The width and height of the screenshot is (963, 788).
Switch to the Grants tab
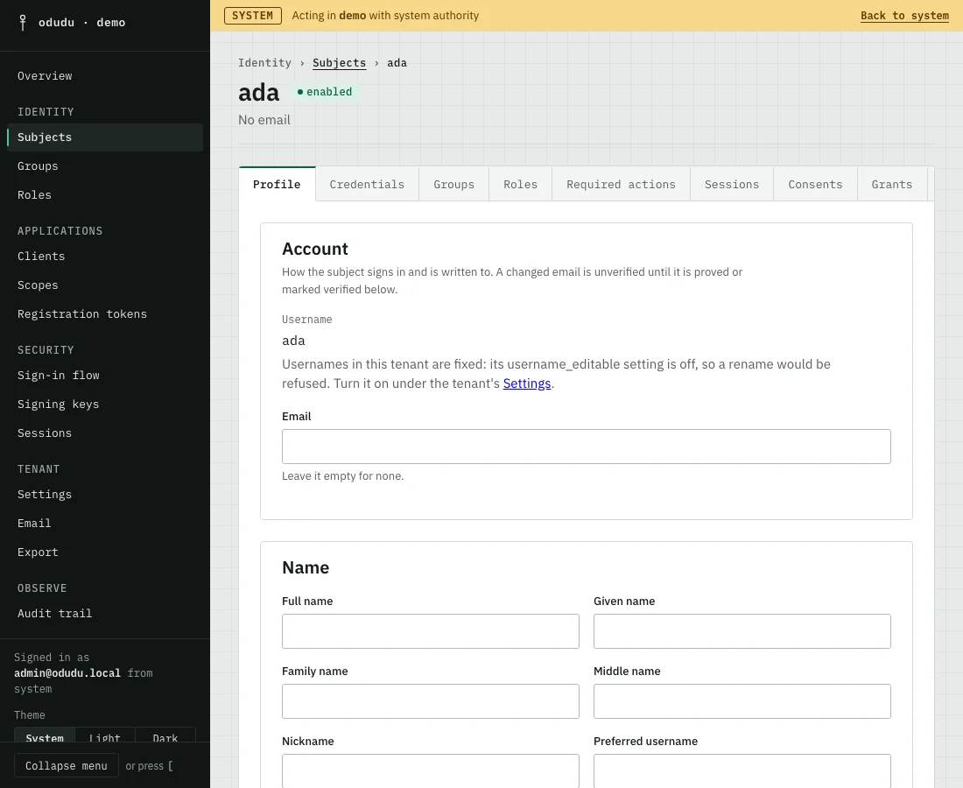tap(892, 185)
